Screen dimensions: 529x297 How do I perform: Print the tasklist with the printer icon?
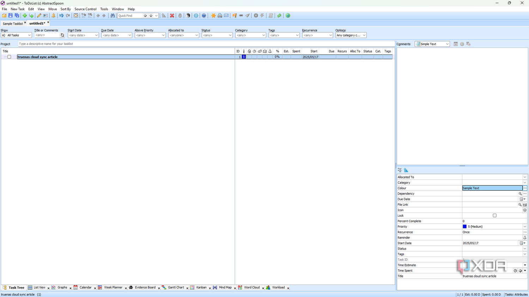click(x=220, y=15)
